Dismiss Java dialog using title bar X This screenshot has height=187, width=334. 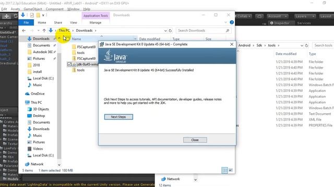232,44
